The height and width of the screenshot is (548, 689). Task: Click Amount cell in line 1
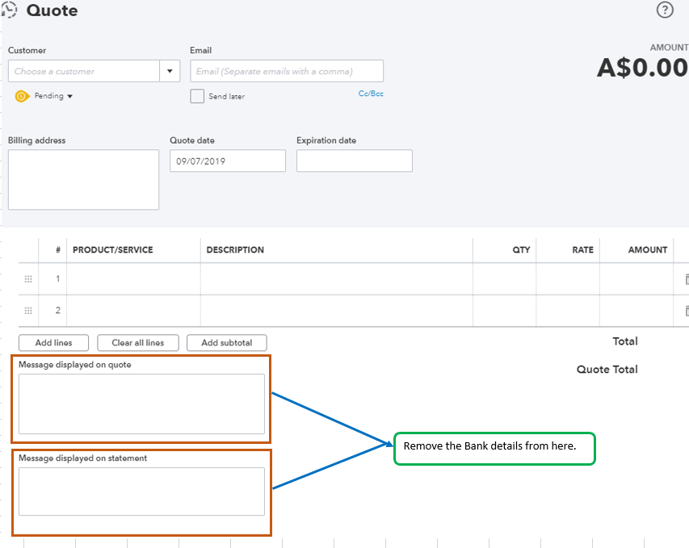click(x=636, y=278)
